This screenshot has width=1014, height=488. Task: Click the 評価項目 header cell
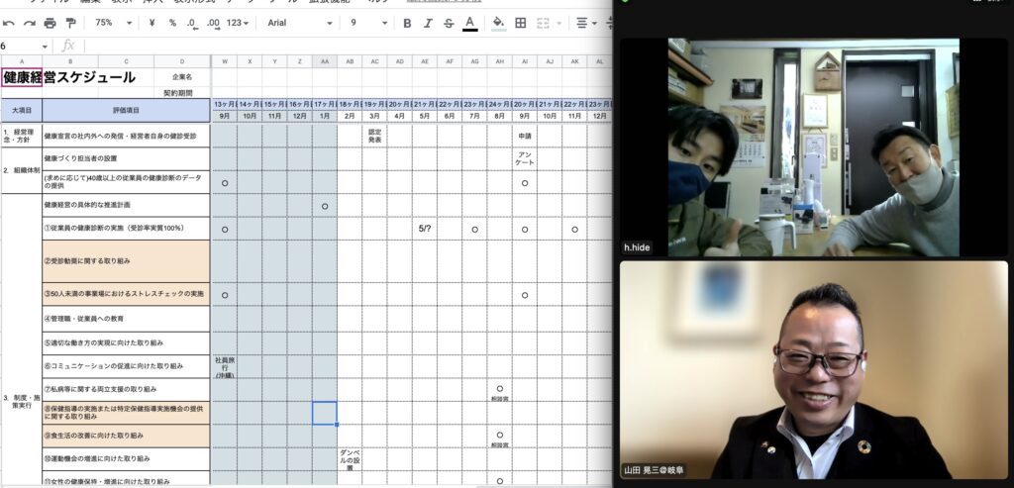point(126,111)
